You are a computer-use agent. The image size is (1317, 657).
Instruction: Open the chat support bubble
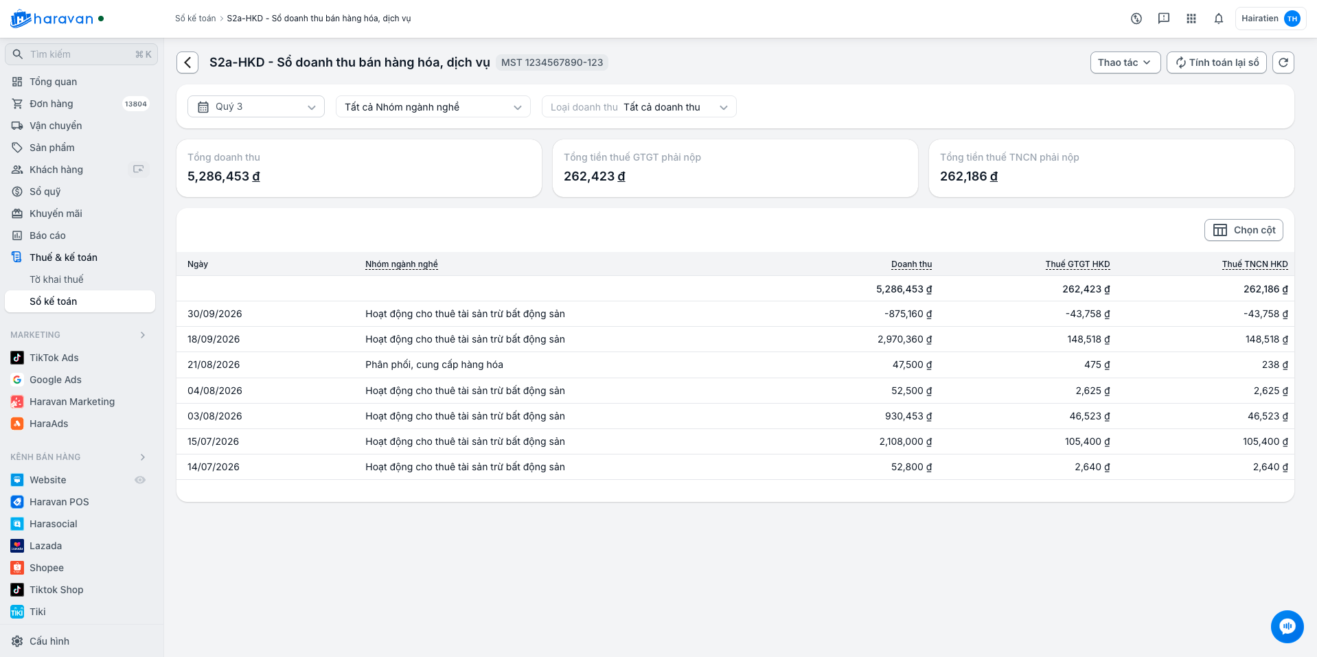click(1287, 627)
